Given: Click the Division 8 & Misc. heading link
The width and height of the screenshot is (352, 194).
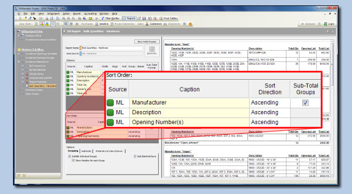Looking at the screenshot, I should [32, 50].
